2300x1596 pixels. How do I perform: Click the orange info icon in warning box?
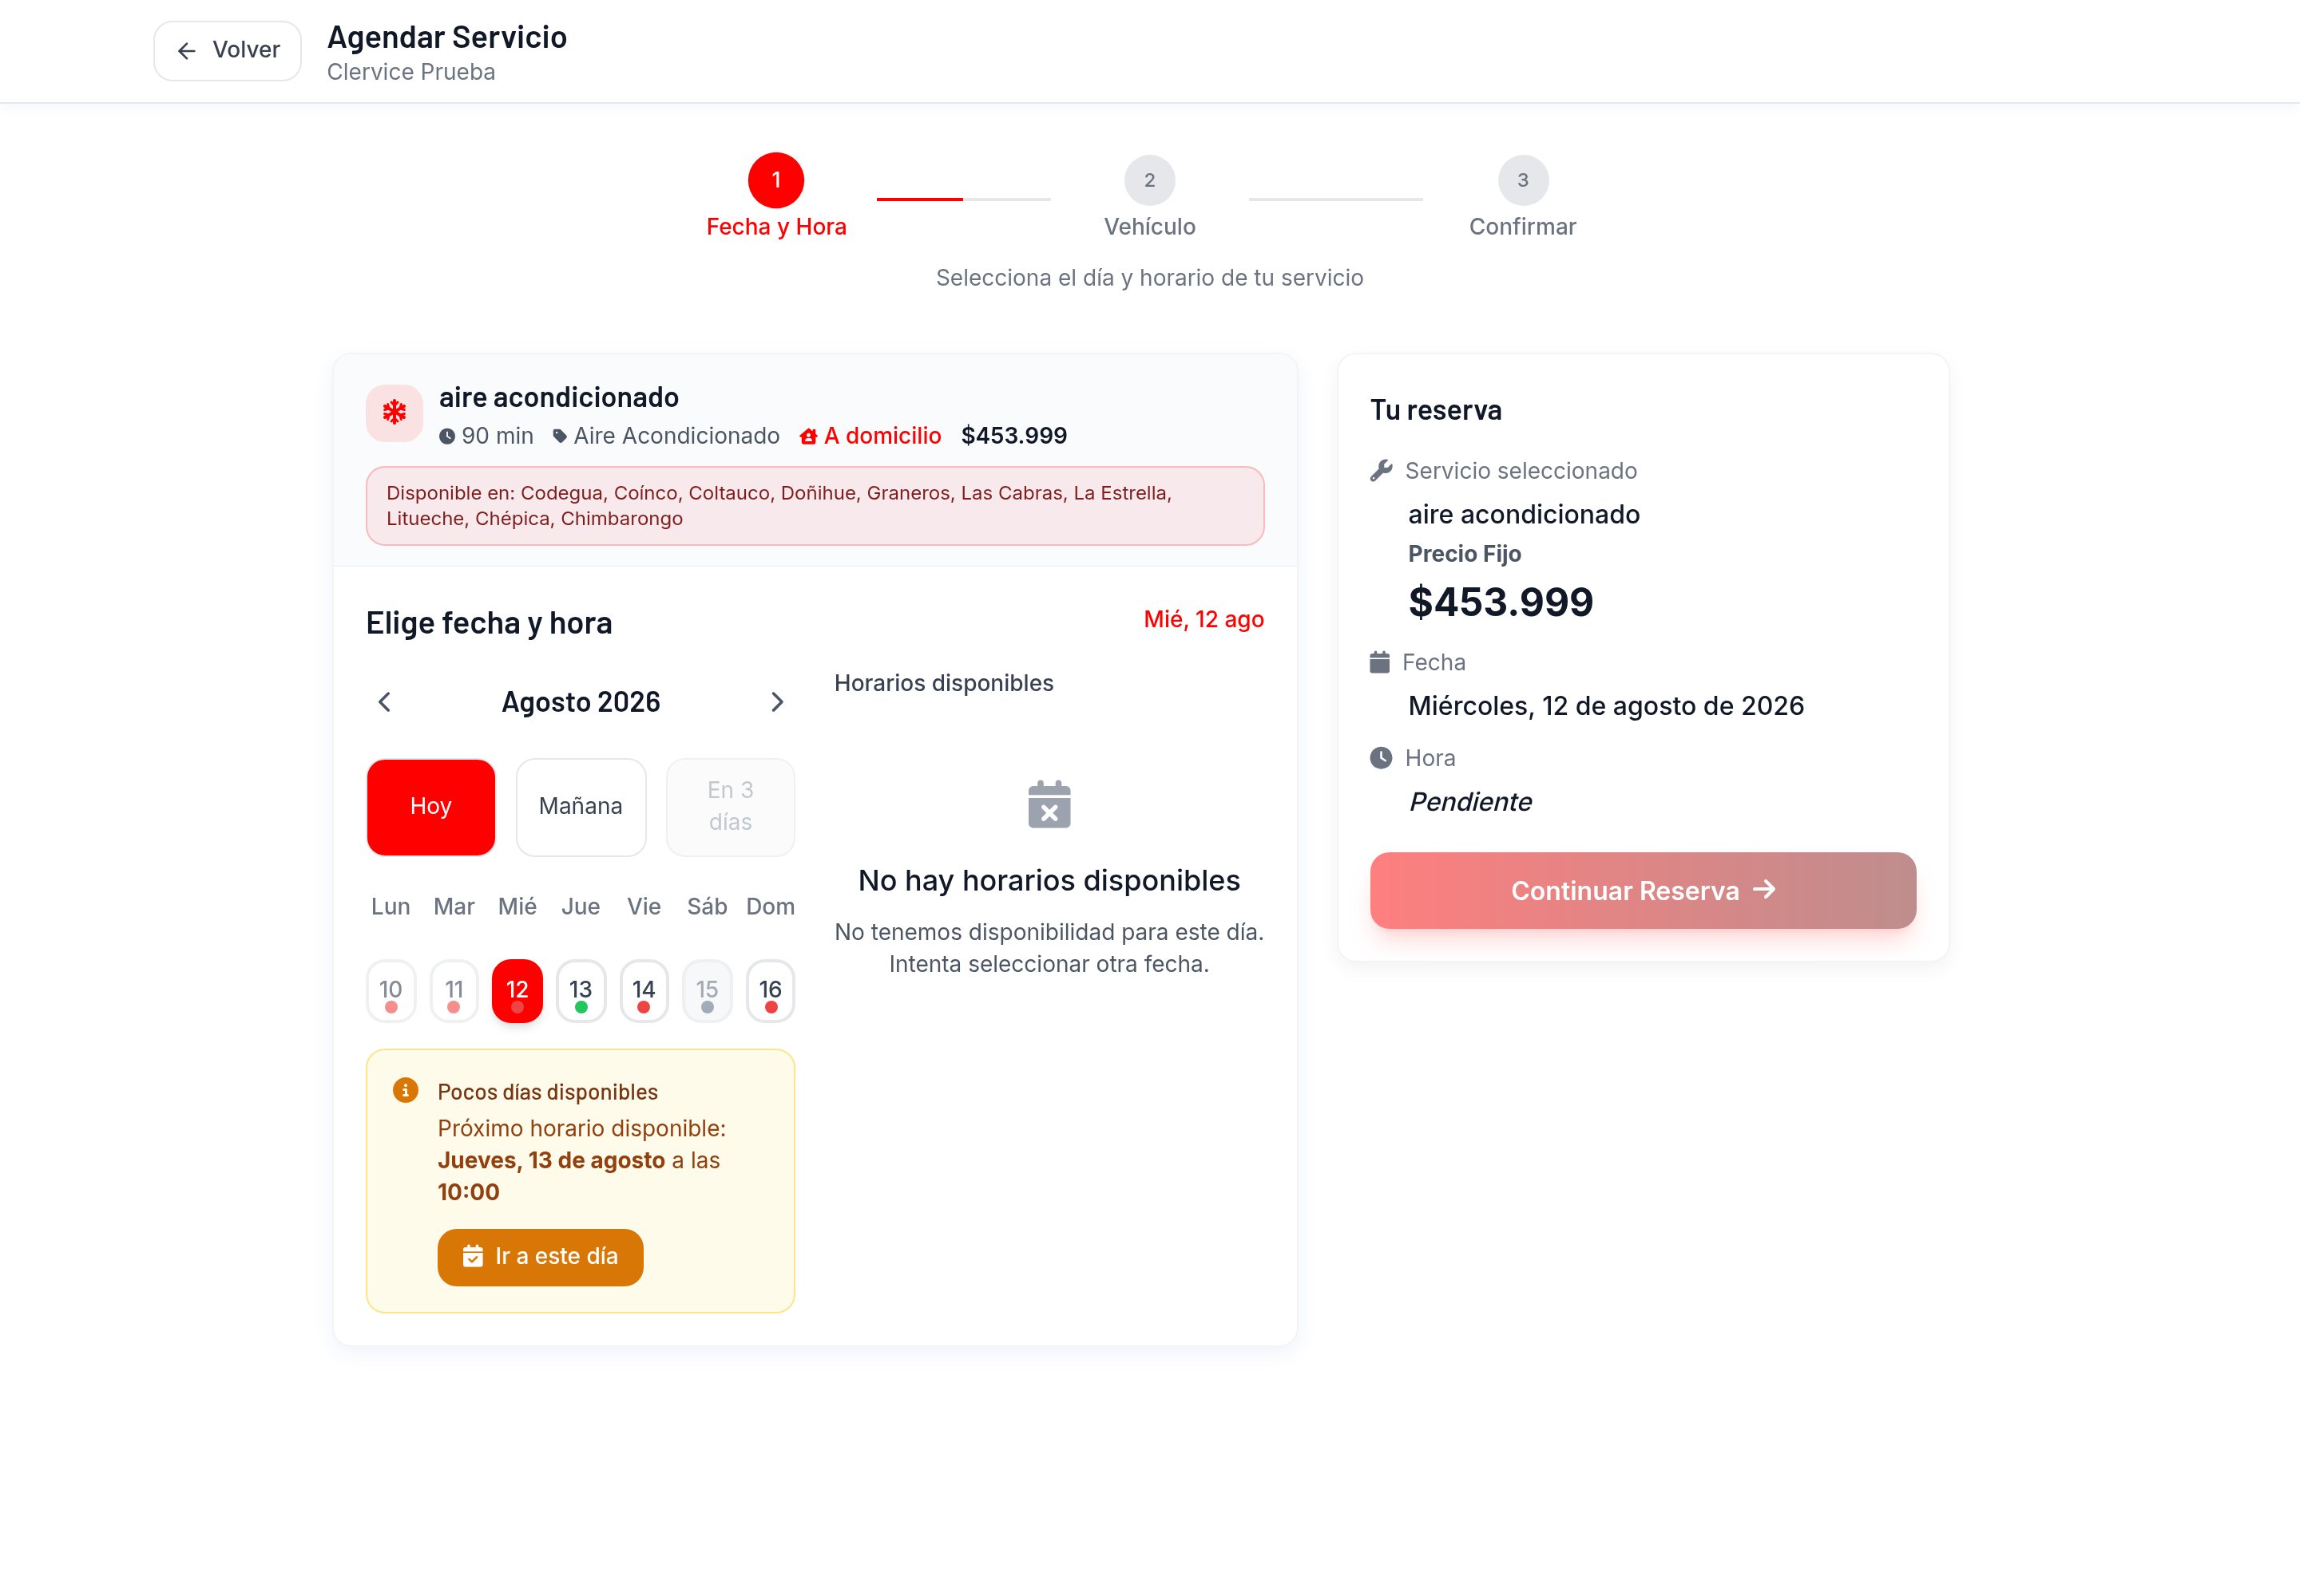(x=406, y=1090)
